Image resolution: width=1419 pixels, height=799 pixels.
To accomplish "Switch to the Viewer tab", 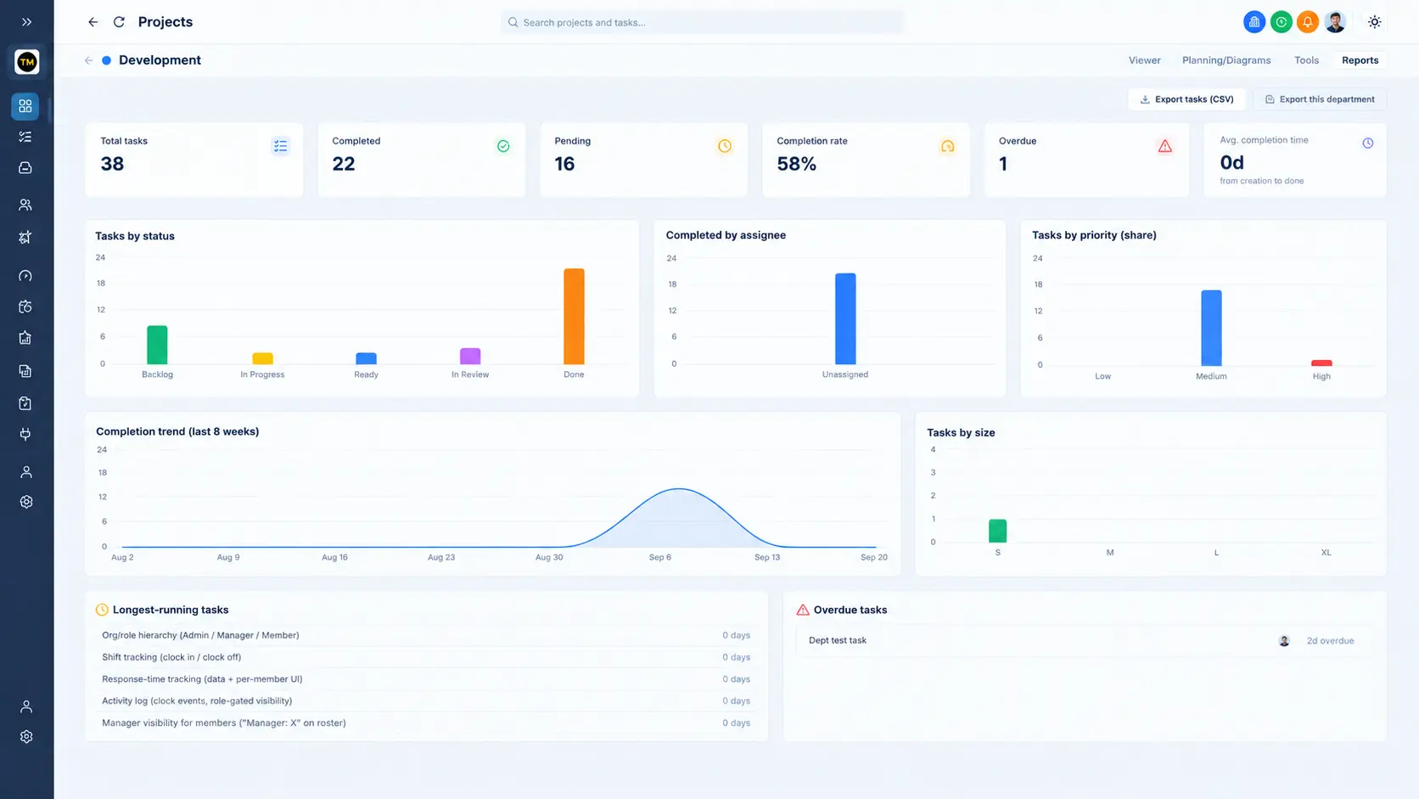I will click(1144, 60).
